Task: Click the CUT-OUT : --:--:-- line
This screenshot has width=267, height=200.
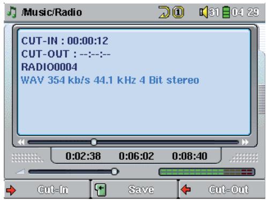Action: pos(66,54)
